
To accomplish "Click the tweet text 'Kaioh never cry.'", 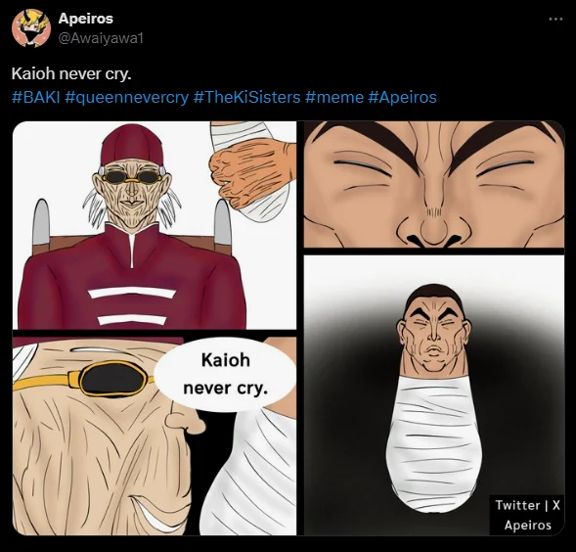I will pos(71,73).
